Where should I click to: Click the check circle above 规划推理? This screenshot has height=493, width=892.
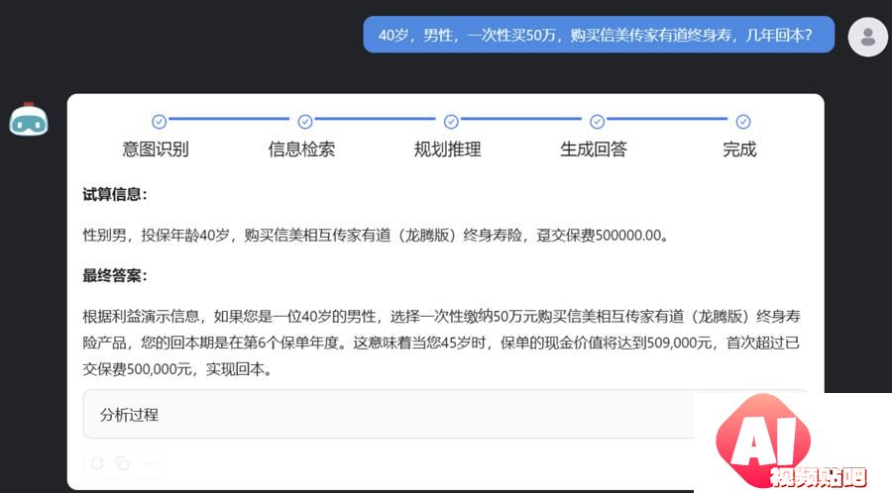(451, 122)
